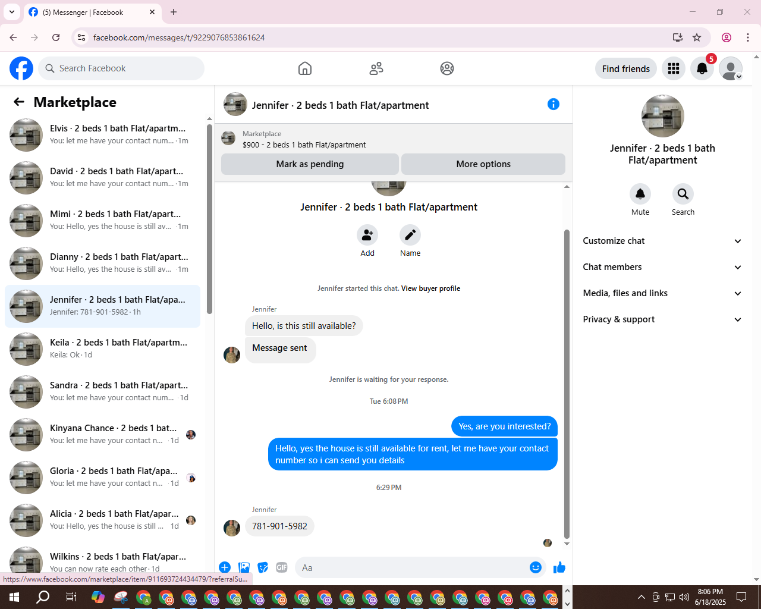761x609 pixels.
Task: Show hidden system tray icons
Action: (641, 597)
